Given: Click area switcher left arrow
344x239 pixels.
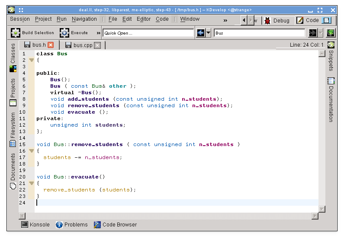Looking at the screenshot, I should tap(244, 20).
